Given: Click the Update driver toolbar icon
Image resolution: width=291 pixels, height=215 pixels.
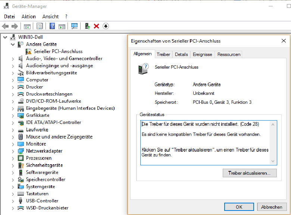Looking at the screenshot, I should 87,26.
